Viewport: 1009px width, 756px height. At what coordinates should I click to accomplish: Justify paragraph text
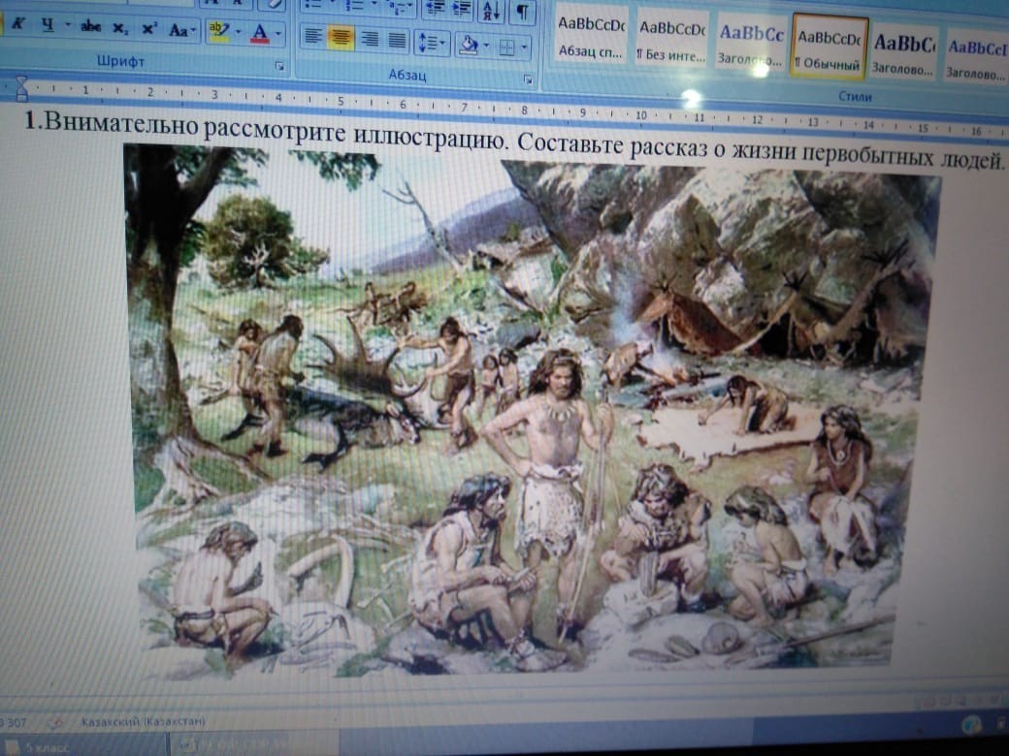[x=398, y=41]
